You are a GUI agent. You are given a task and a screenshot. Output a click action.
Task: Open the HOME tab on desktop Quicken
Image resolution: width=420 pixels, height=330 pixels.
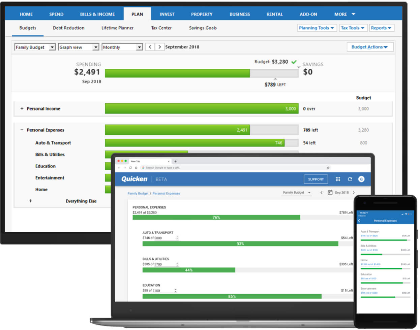[x=26, y=14]
